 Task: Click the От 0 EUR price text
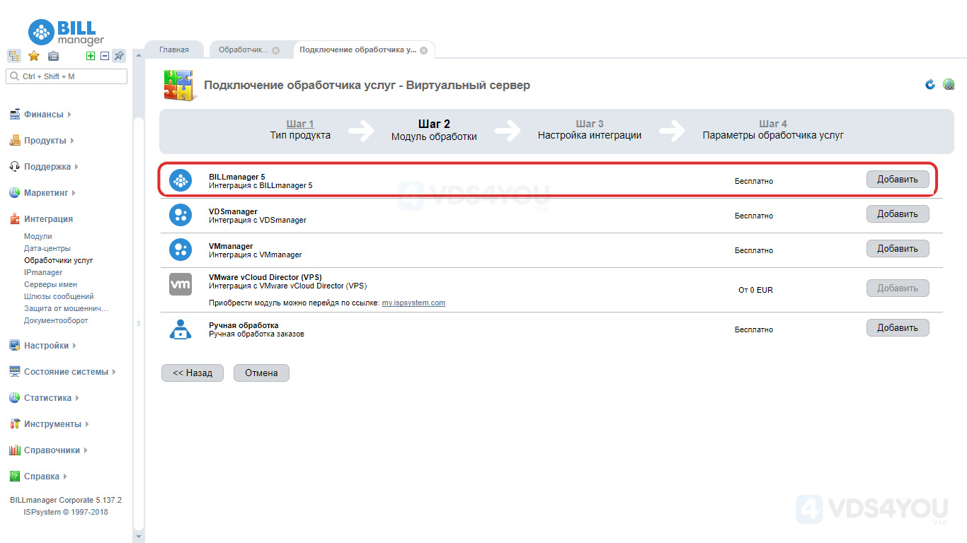pyautogui.click(x=755, y=290)
